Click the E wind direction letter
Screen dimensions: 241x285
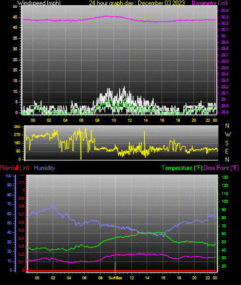click(x=227, y=151)
